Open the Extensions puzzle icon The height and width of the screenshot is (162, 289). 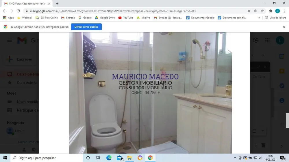(x=271, y=11)
